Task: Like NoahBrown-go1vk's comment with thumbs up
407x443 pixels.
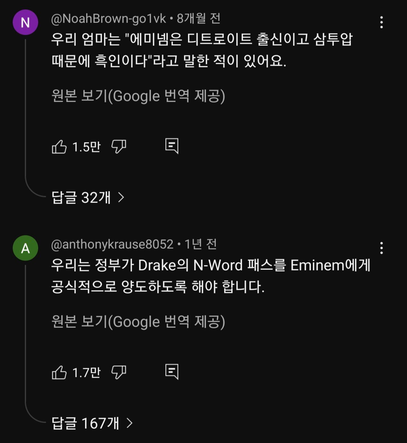Action: (x=59, y=147)
